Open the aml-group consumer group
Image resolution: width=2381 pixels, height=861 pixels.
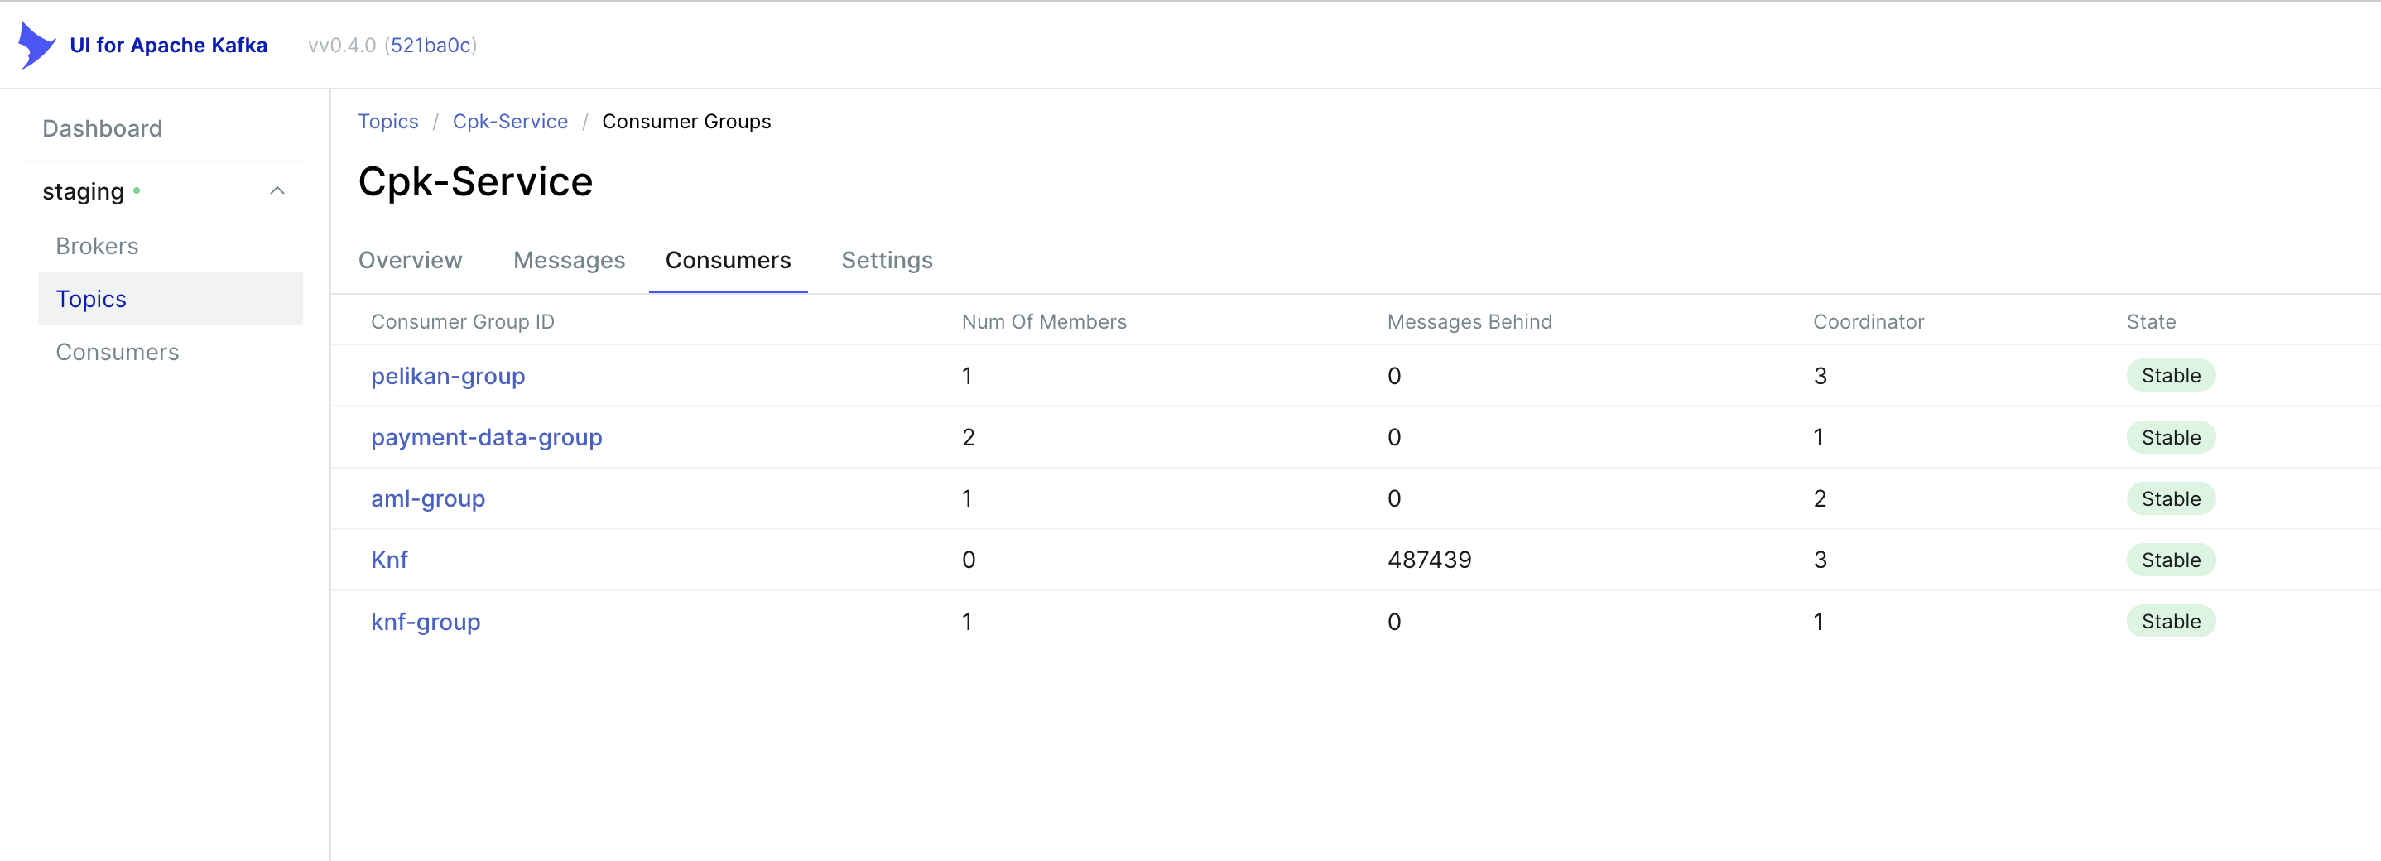[427, 499]
